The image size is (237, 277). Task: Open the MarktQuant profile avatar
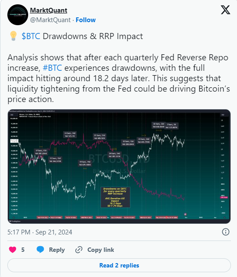(x=18, y=15)
